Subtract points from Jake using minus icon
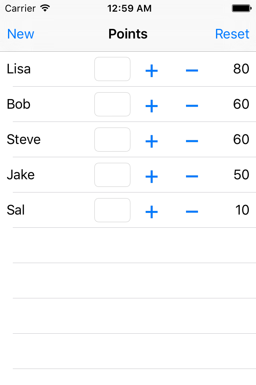 pyautogui.click(x=192, y=176)
